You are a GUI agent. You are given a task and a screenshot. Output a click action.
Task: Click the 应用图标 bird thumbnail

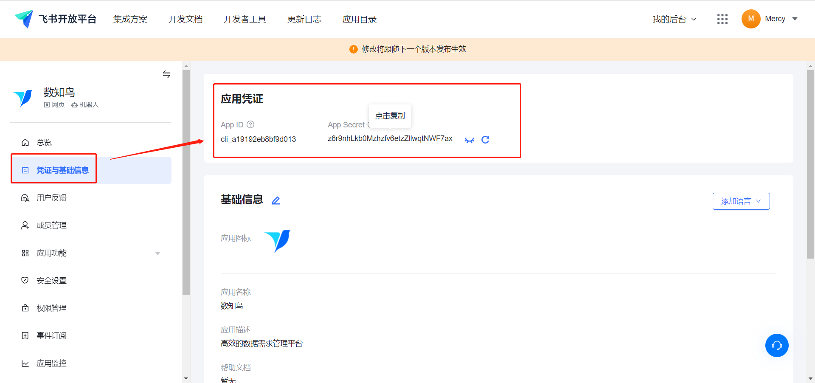(278, 241)
